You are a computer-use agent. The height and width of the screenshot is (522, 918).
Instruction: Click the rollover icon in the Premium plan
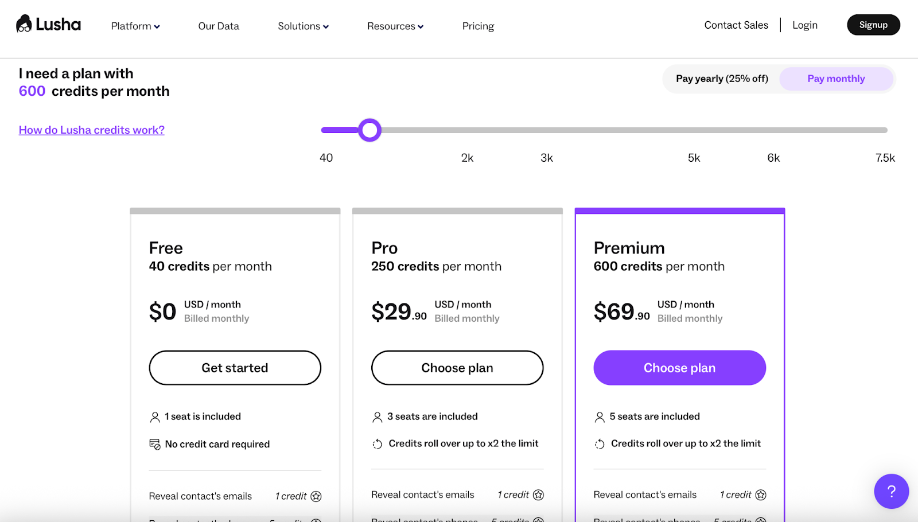point(600,443)
